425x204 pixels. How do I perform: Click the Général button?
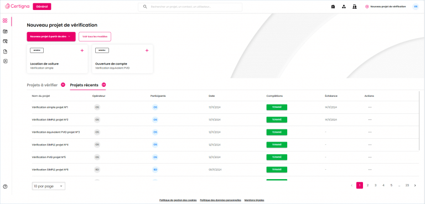point(42,7)
